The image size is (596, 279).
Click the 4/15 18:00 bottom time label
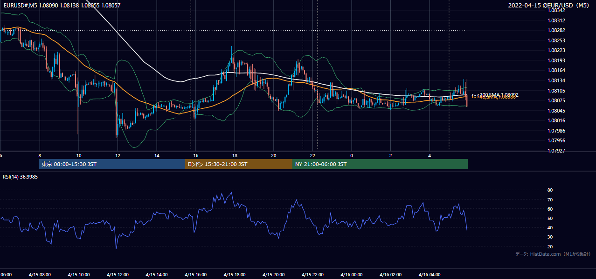[x=235, y=275]
